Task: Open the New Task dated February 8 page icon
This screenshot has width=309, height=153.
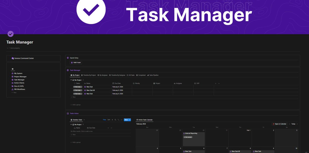Action: [x=85, y=90]
